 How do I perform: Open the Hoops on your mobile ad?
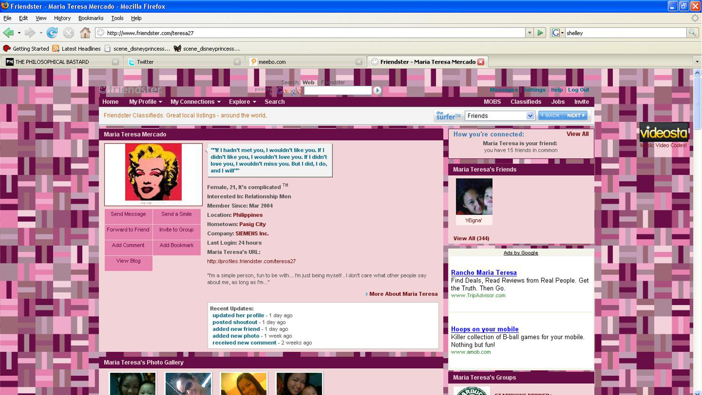pyautogui.click(x=484, y=329)
